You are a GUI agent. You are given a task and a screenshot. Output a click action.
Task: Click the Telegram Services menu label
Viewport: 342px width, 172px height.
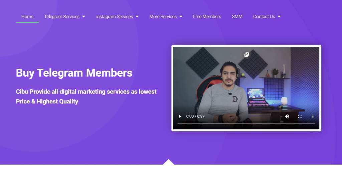[62, 17]
